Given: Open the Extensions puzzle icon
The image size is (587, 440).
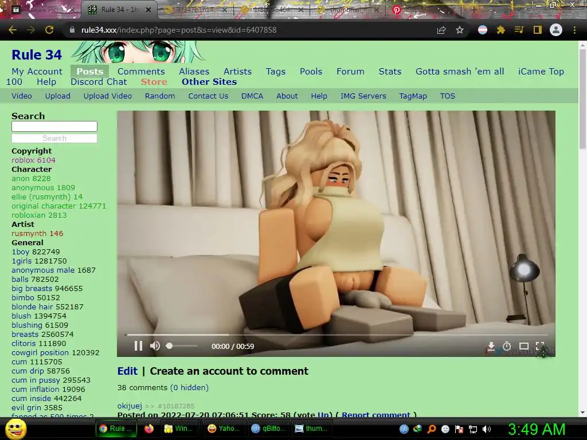Looking at the screenshot, I should click(x=500, y=30).
